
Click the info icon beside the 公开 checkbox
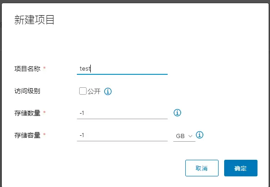click(x=108, y=91)
